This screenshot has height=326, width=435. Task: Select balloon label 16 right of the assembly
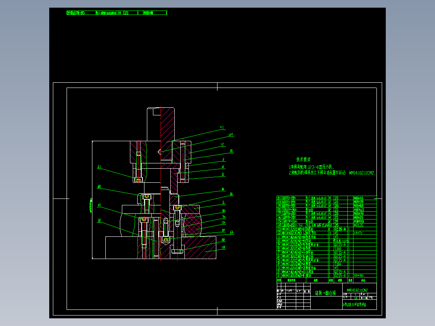(231, 194)
